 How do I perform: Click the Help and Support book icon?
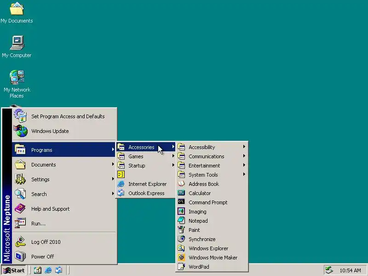click(x=20, y=208)
